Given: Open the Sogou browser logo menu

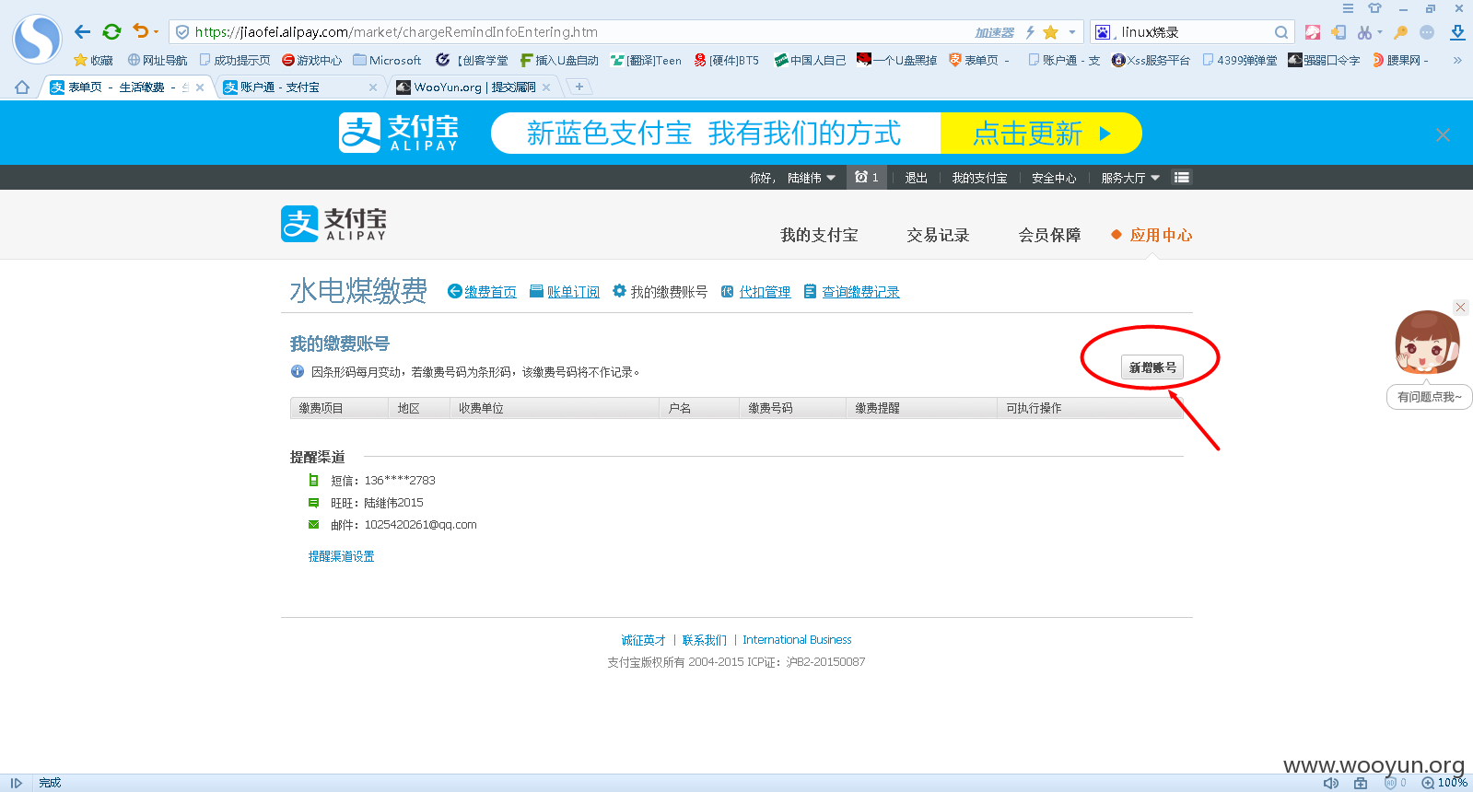Looking at the screenshot, I should pos(37,39).
